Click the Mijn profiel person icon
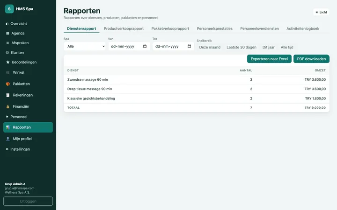 (8, 139)
